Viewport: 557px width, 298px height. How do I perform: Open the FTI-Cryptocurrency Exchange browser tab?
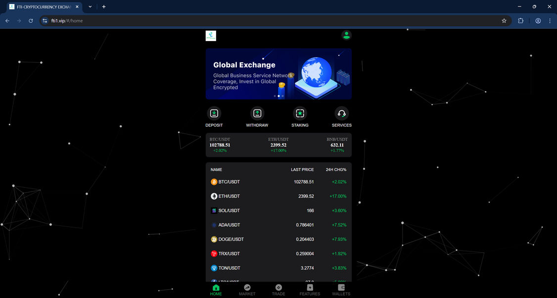tap(45, 7)
